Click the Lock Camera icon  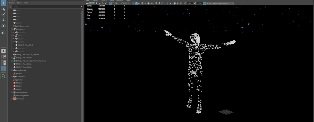point(90,4)
